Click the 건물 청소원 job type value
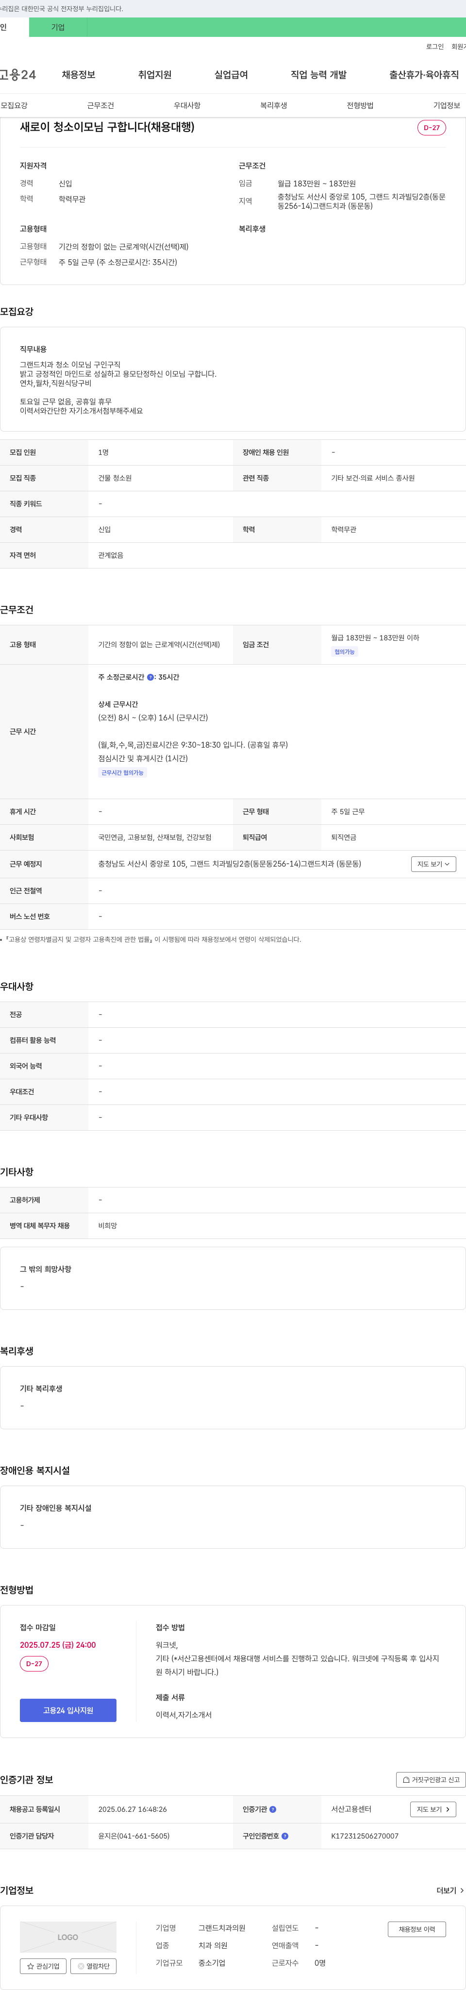The width and height of the screenshot is (466, 1990). (115, 478)
